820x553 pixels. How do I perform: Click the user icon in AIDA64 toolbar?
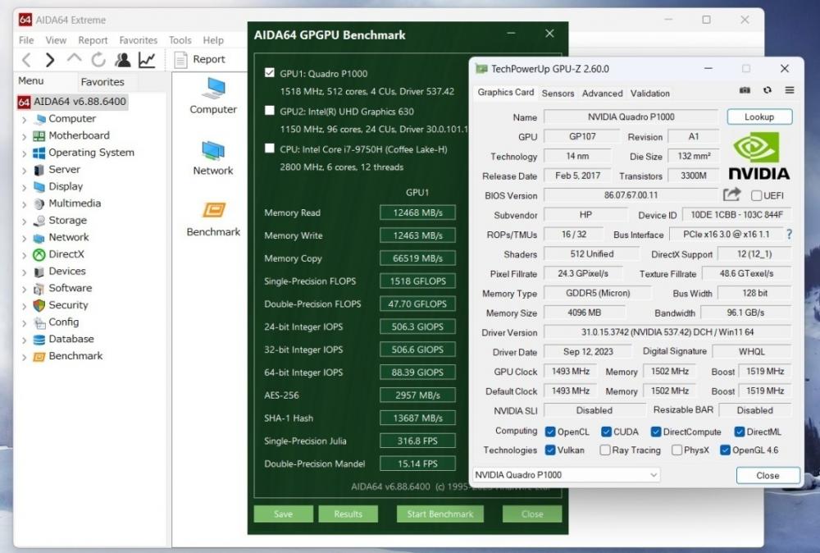point(123,60)
